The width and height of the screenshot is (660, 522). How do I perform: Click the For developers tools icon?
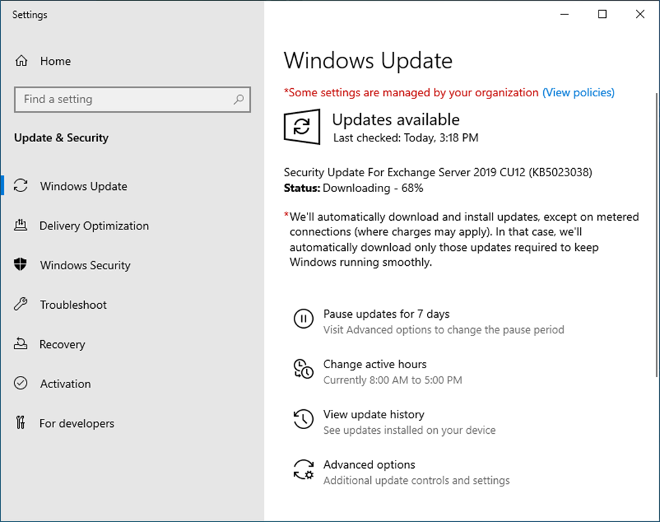pos(21,423)
